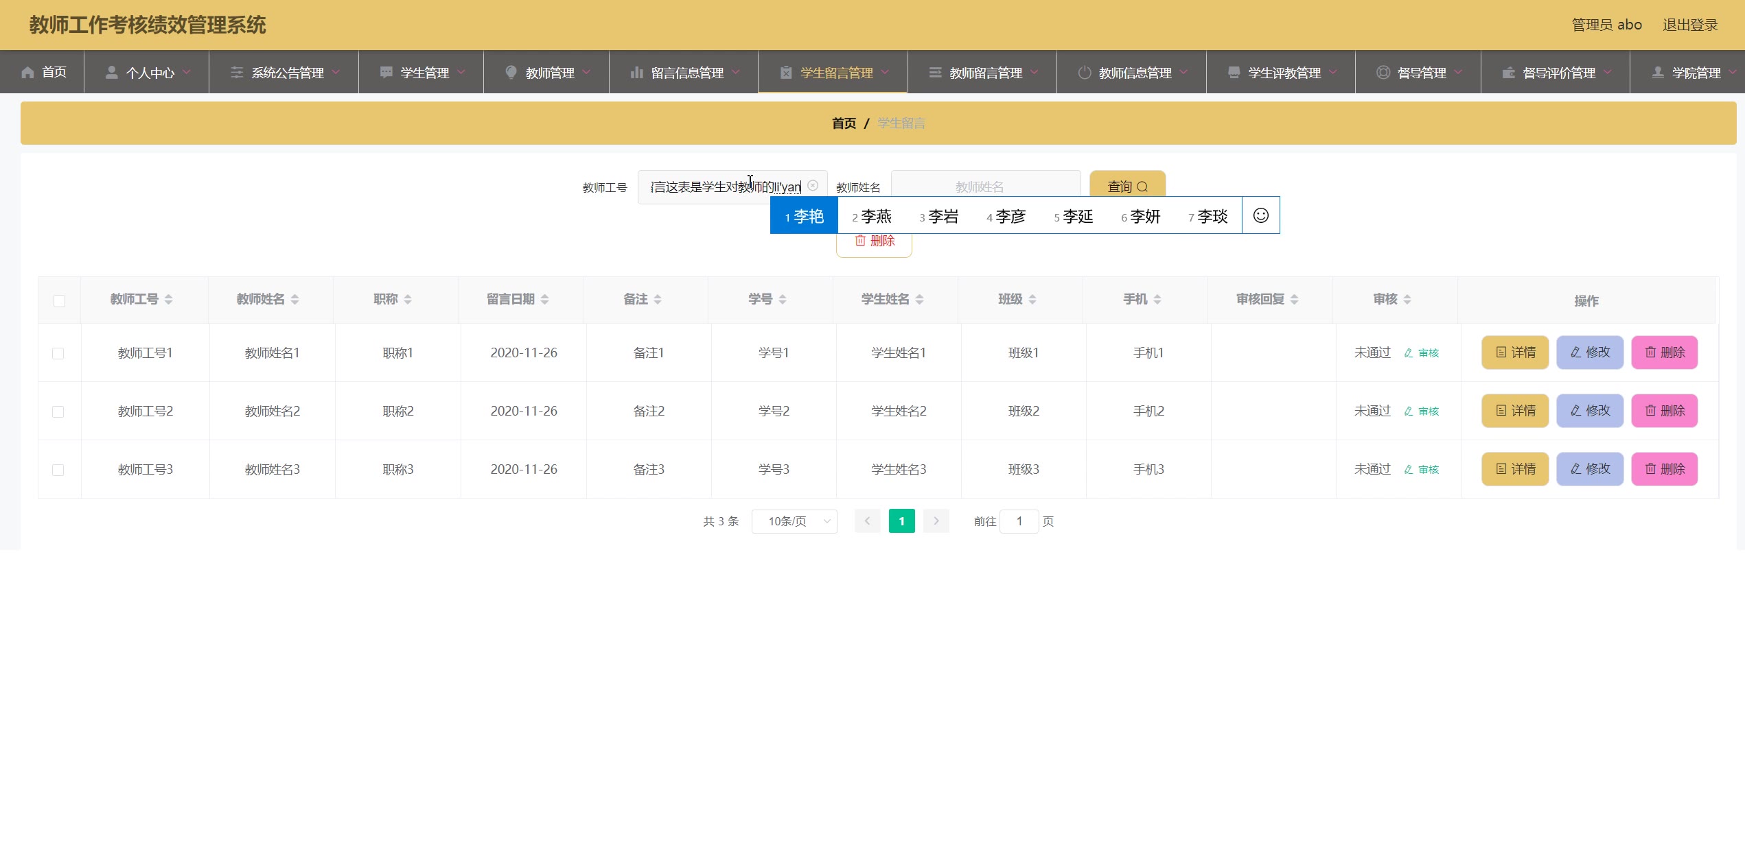The width and height of the screenshot is (1745, 860).
Task: Open the 10条/页 page size dropdown
Action: click(794, 521)
